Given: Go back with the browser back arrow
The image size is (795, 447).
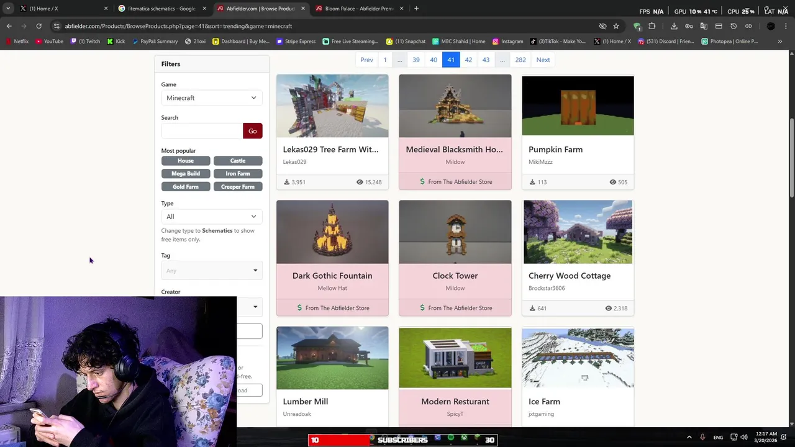Looking at the screenshot, I should [x=9, y=26].
